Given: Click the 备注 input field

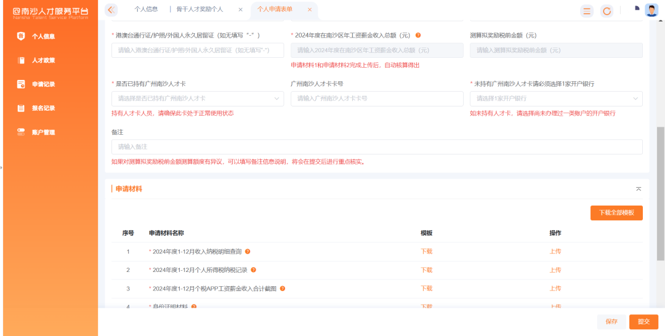Looking at the screenshot, I should pyautogui.click(x=377, y=147).
